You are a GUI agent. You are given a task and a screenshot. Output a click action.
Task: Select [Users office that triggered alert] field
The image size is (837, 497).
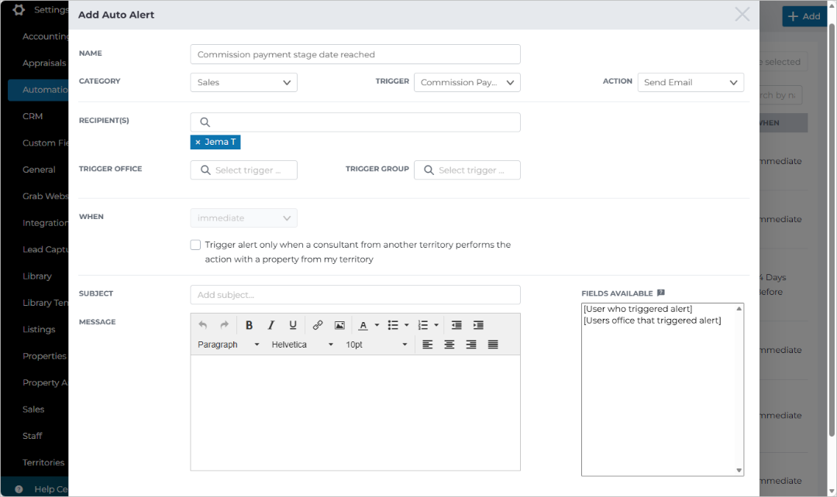653,320
